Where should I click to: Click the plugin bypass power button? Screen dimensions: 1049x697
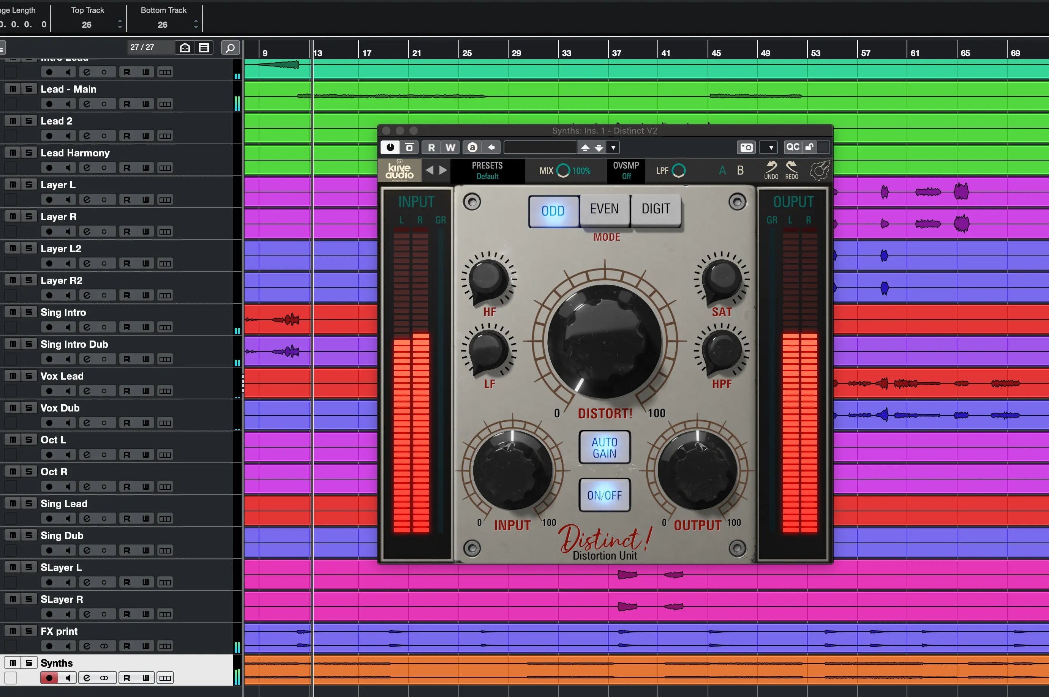point(390,147)
